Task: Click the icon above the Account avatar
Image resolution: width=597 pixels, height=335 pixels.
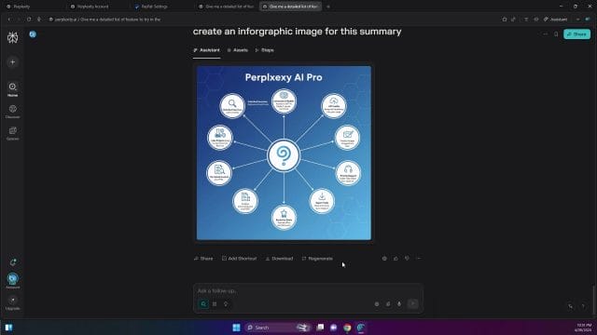Action: tap(12, 262)
